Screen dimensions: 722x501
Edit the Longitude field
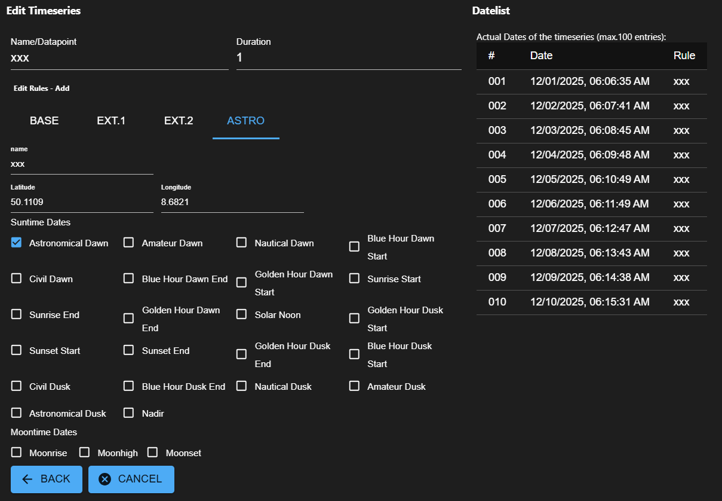pos(232,202)
